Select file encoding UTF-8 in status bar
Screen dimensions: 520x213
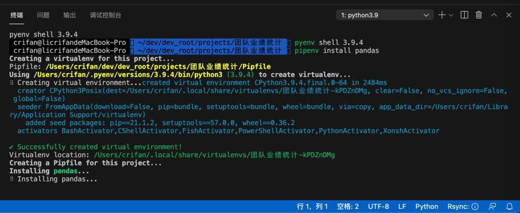tap(379, 207)
